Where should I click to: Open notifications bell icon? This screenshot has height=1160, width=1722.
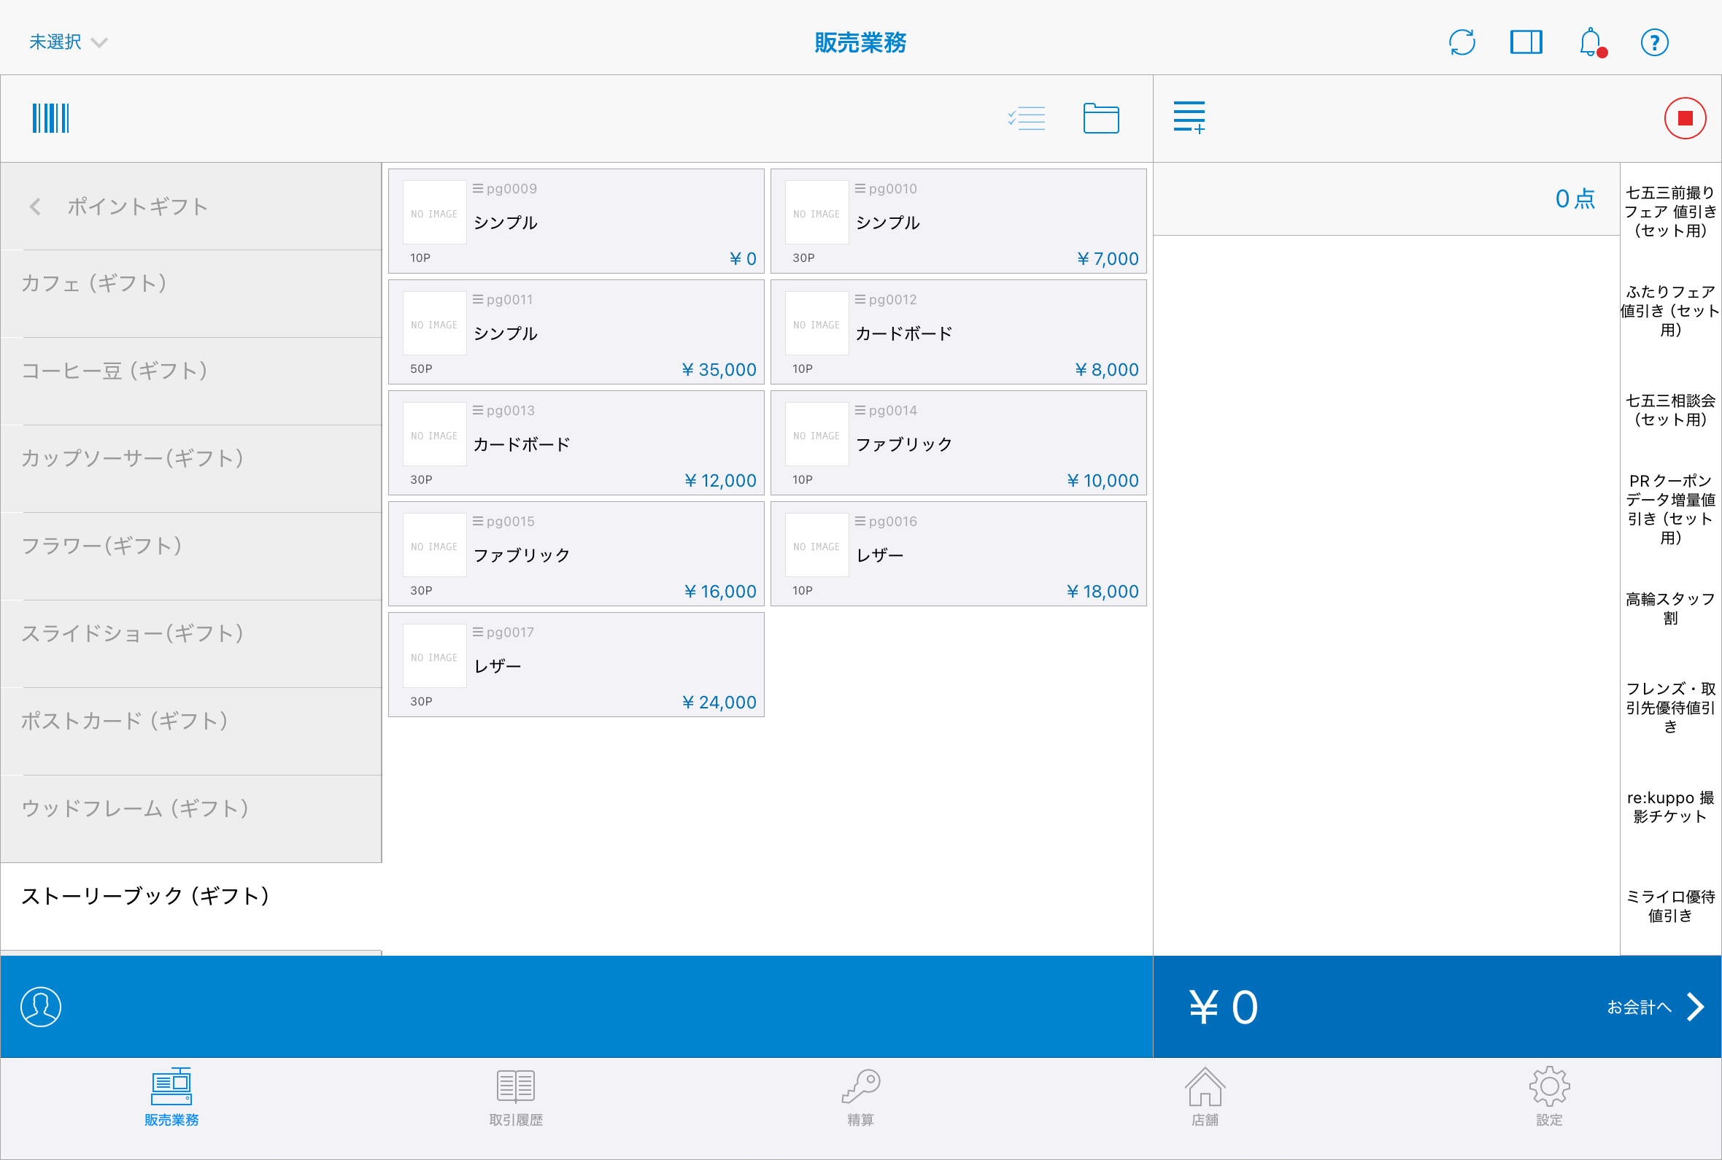[1592, 43]
